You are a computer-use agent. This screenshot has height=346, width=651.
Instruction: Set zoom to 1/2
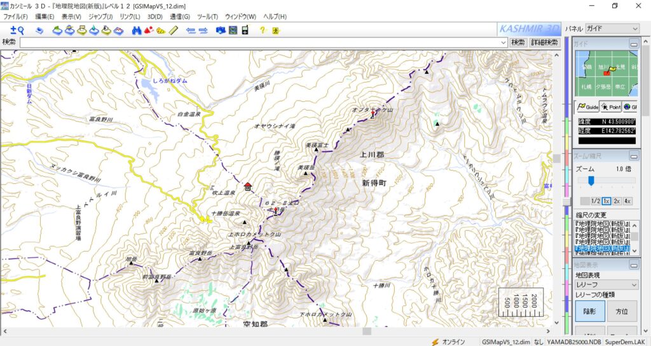(595, 201)
